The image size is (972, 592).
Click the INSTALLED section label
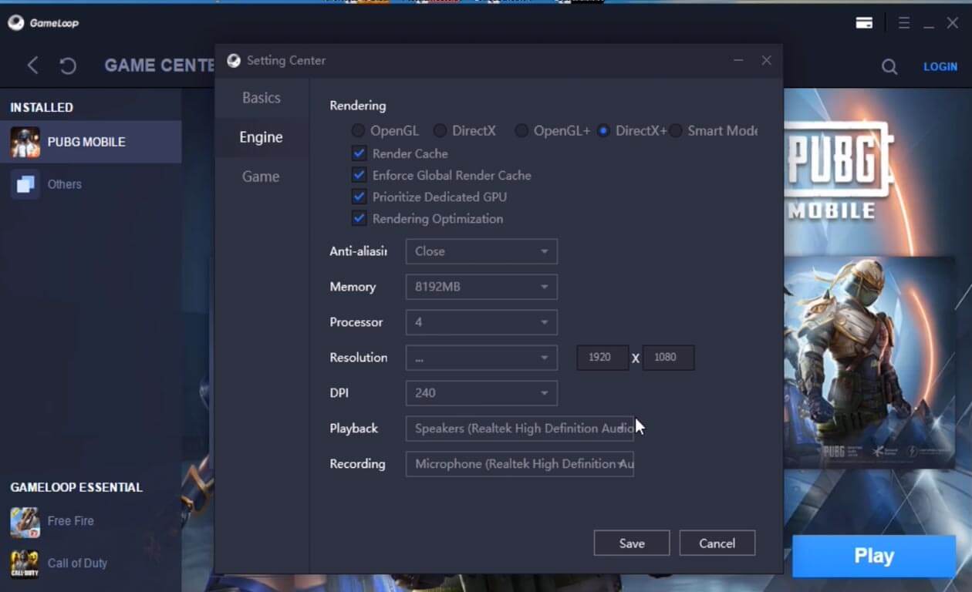(x=42, y=107)
